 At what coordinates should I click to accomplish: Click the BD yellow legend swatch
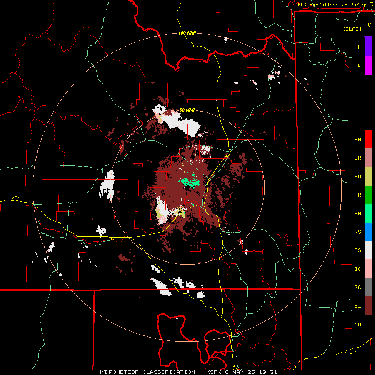click(368, 177)
